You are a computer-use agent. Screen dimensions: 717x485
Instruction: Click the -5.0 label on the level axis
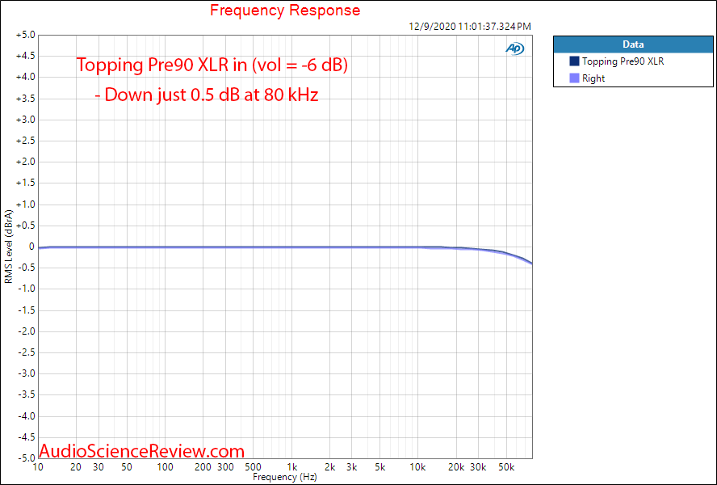pyautogui.click(x=27, y=458)
